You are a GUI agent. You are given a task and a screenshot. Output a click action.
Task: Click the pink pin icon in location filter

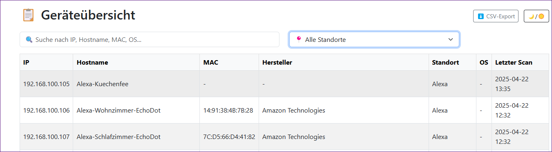point(299,39)
